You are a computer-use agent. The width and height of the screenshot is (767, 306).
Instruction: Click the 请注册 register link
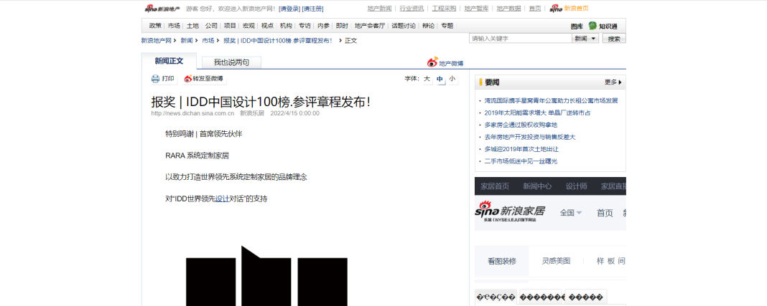[x=312, y=9]
